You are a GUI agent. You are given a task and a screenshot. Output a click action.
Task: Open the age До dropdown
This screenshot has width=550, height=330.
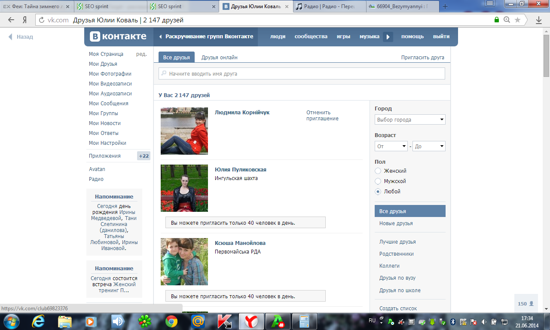[x=429, y=146]
